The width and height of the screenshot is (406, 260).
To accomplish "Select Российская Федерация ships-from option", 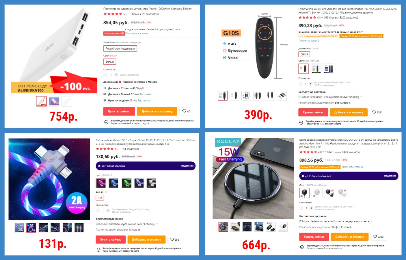I will point(120,49).
